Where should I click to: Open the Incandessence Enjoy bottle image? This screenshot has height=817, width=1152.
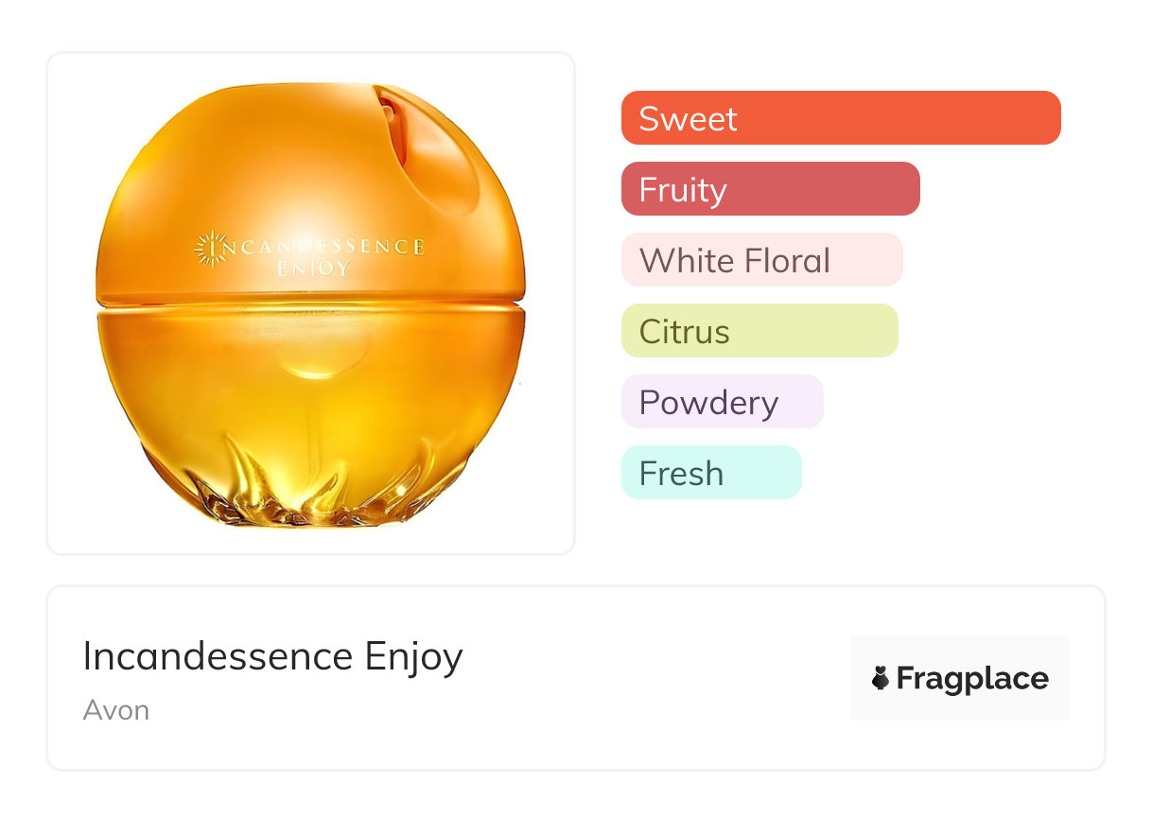[311, 304]
